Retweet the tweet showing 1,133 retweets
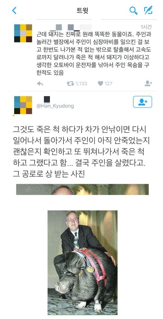This screenshot has height=319, width=163. tap(70, 83)
